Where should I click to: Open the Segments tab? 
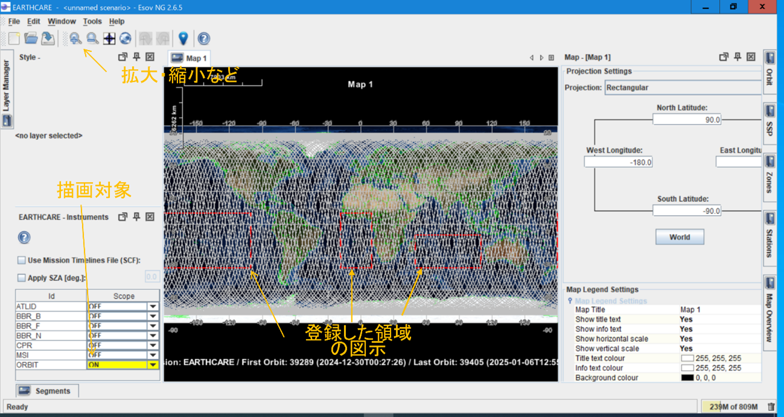(47, 391)
